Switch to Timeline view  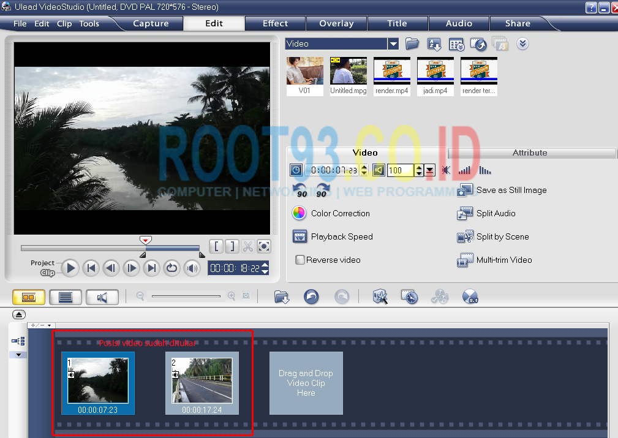pos(66,297)
